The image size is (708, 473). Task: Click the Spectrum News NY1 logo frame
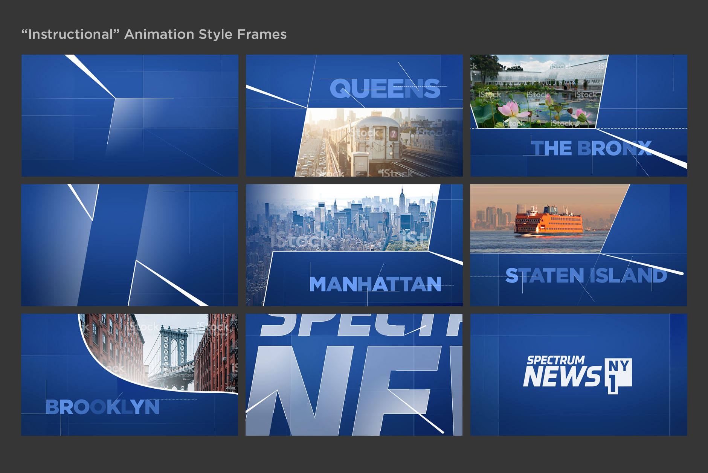579,375
